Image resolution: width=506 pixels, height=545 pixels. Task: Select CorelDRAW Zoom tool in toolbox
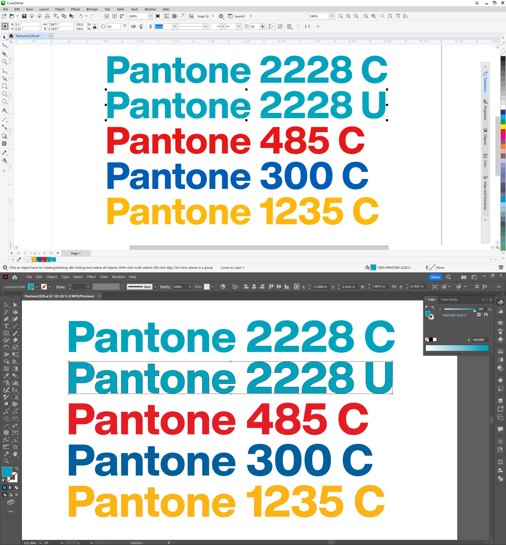click(x=4, y=62)
